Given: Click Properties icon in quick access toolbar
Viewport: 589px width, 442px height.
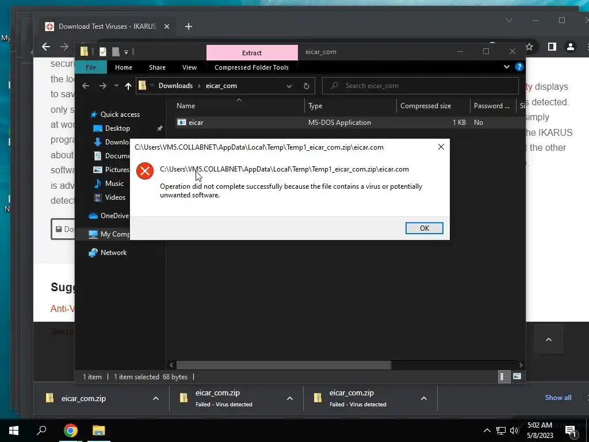Looking at the screenshot, I should 103,52.
